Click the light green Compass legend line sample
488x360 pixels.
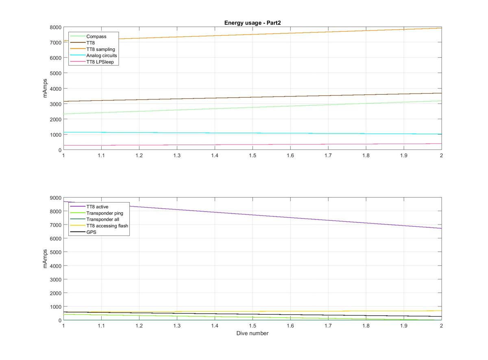point(77,36)
